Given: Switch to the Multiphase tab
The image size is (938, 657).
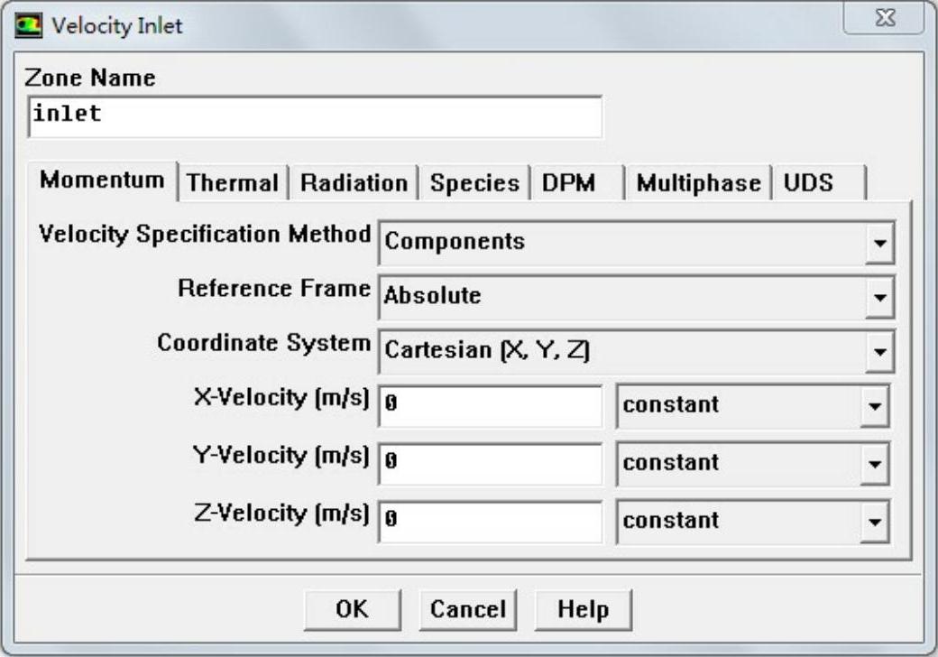Looking at the screenshot, I should click(698, 183).
